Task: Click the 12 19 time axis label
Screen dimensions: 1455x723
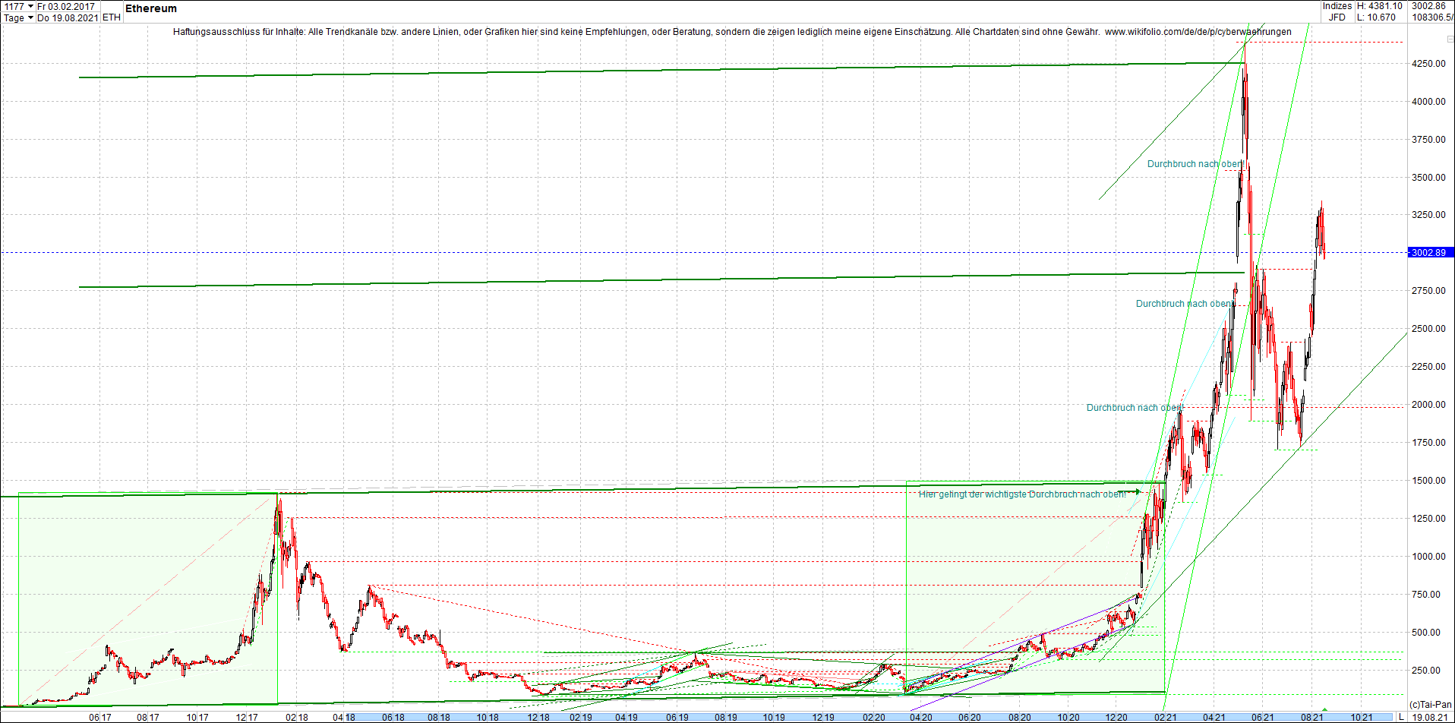Action: coord(823,717)
